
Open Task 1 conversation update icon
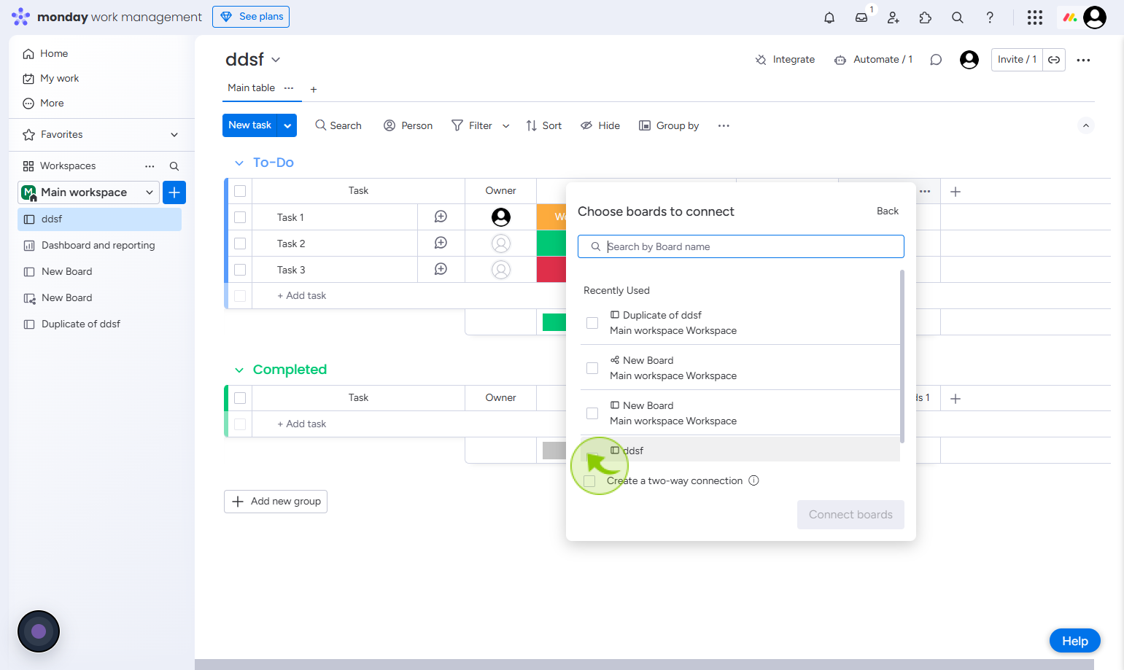[x=441, y=217]
